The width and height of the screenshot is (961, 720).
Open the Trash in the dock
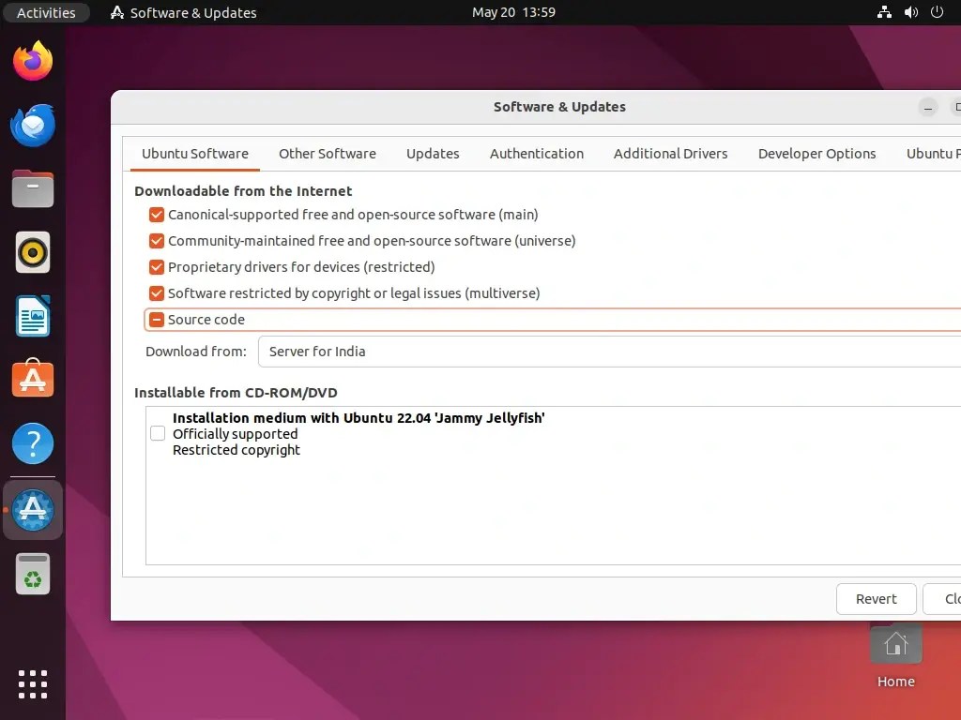pyautogui.click(x=33, y=575)
